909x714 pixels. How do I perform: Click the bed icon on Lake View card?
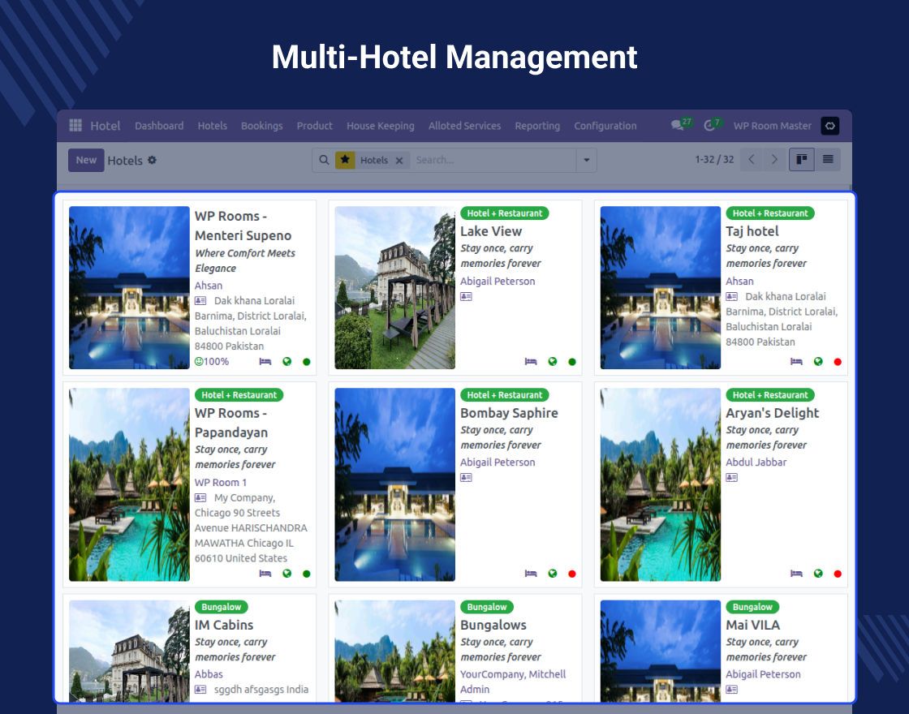tap(531, 362)
